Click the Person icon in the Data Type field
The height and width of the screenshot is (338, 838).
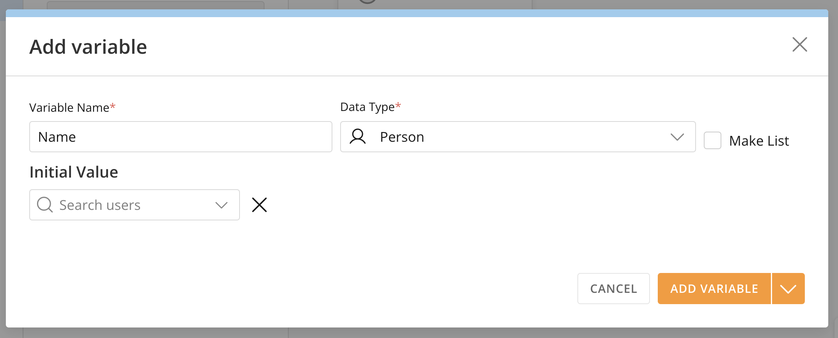[x=358, y=137]
